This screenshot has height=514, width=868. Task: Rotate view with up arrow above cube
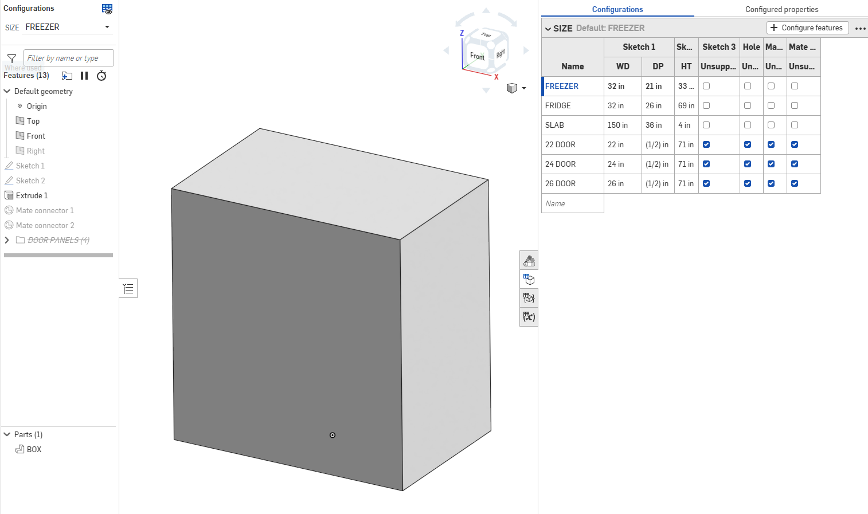pos(486,10)
